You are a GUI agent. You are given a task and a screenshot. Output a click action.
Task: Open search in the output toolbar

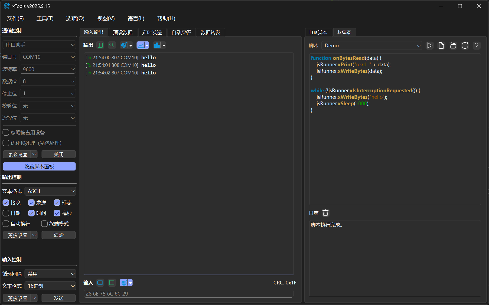click(x=112, y=45)
